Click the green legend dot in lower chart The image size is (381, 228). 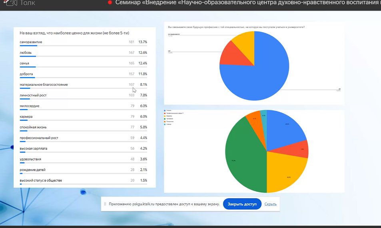(x=165, y=119)
